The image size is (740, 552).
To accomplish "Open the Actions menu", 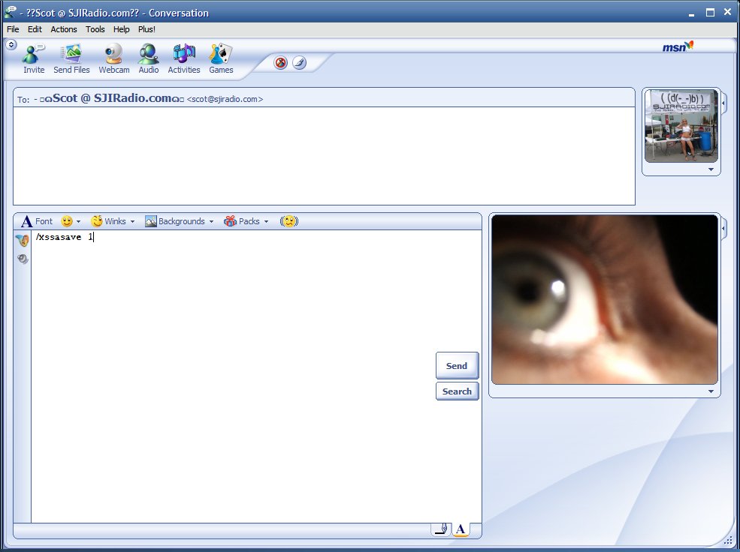I will coord(64,29).
